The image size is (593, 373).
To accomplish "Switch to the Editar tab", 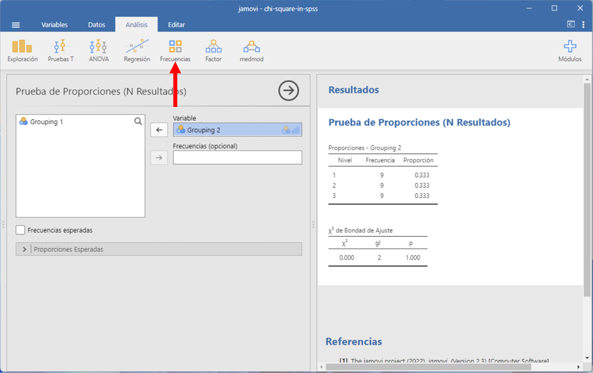I will point(176,25).
